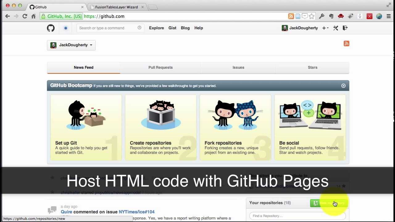The image size is (395, 222).
Task: Click the red X extension icon
Action: (x=369, y=16)
